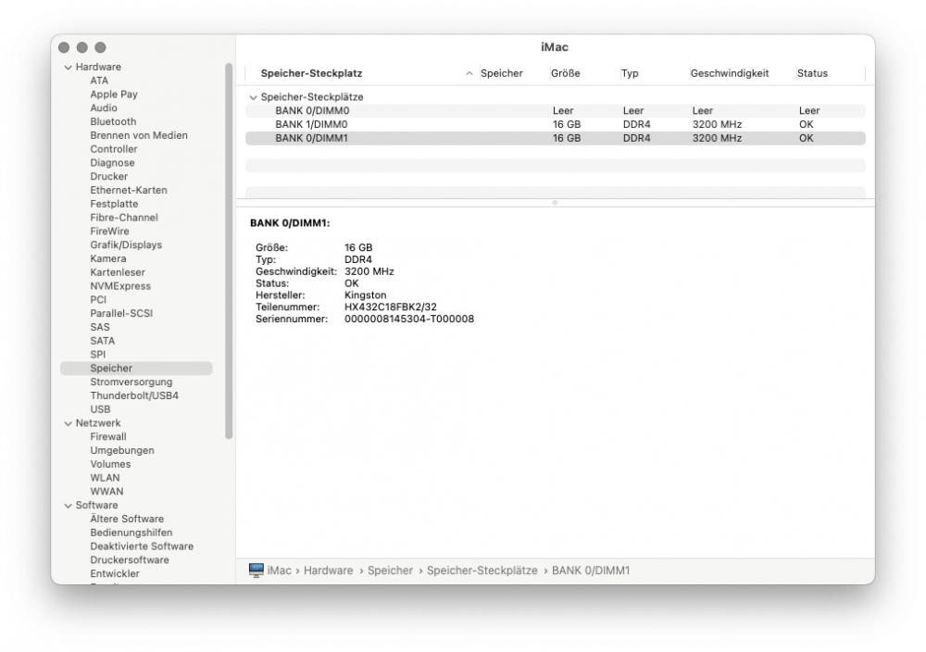
Task: Open Diagnose in the sidebar
Action: 112,163
